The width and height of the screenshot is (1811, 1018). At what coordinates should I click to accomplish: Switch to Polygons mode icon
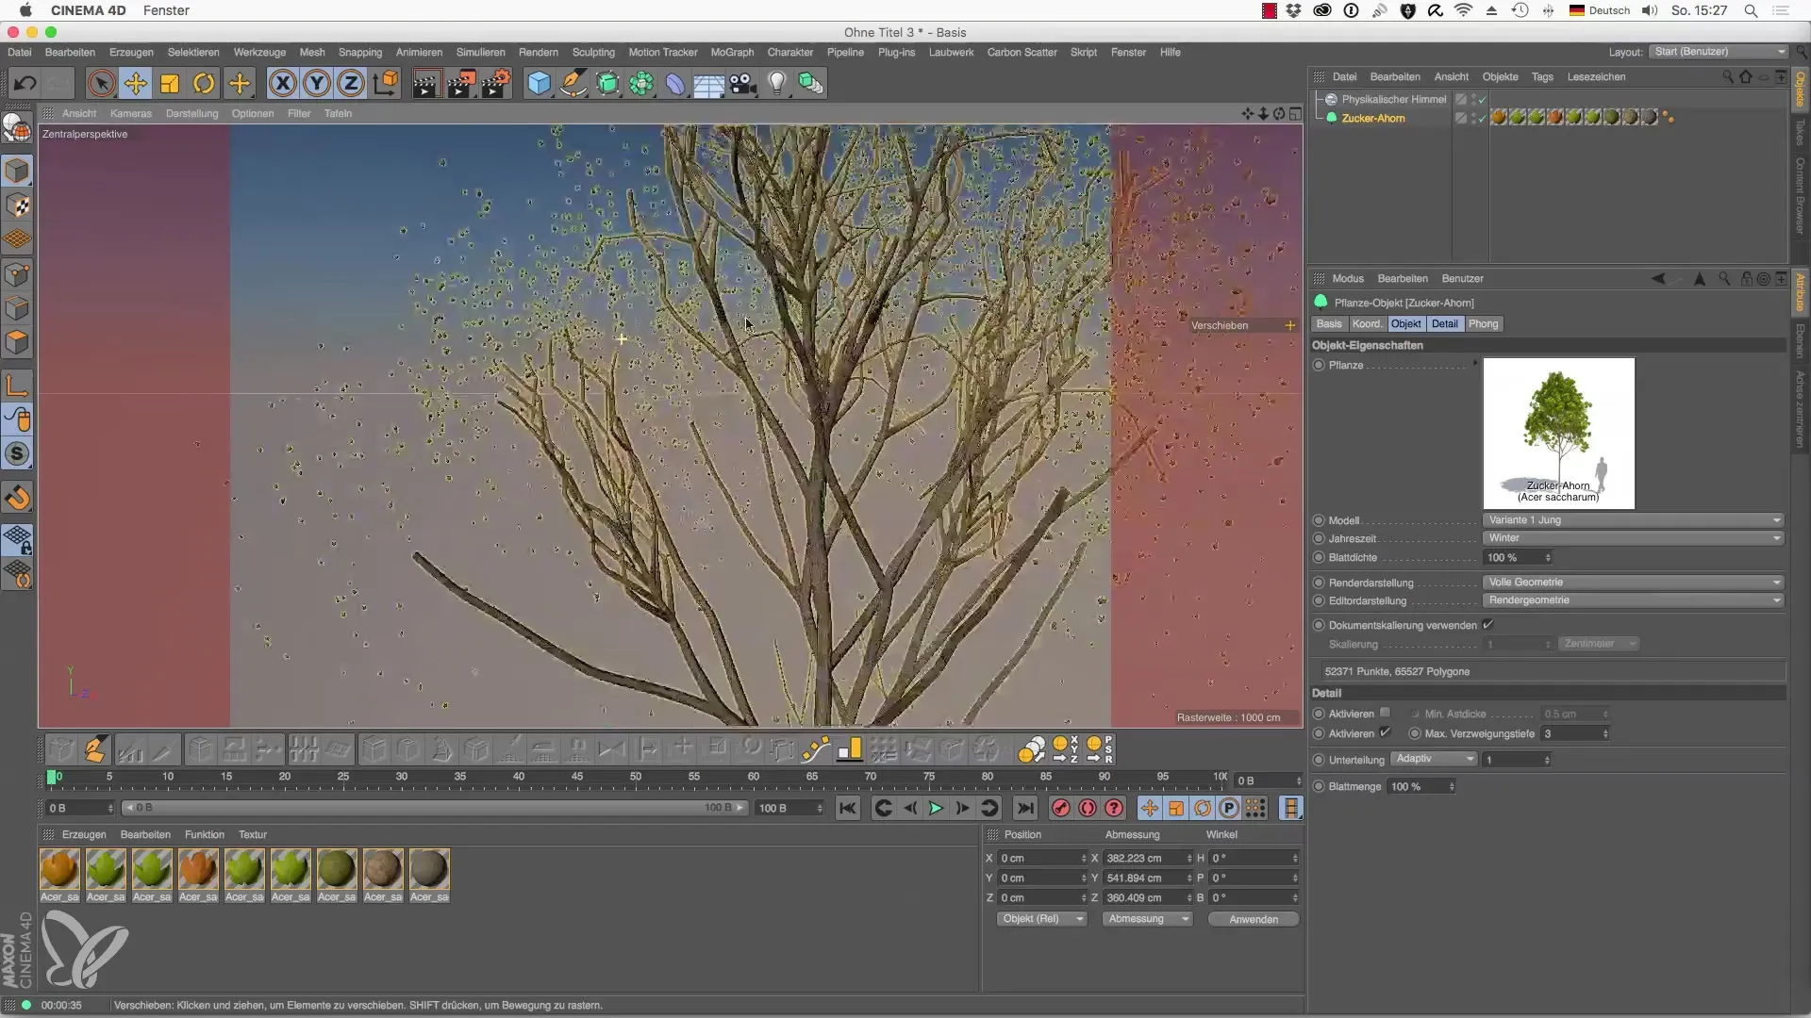click(x=17, y=342)
